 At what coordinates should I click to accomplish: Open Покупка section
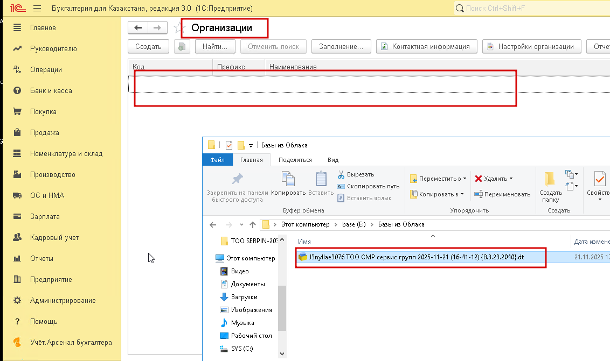click(x=43, y=111)
